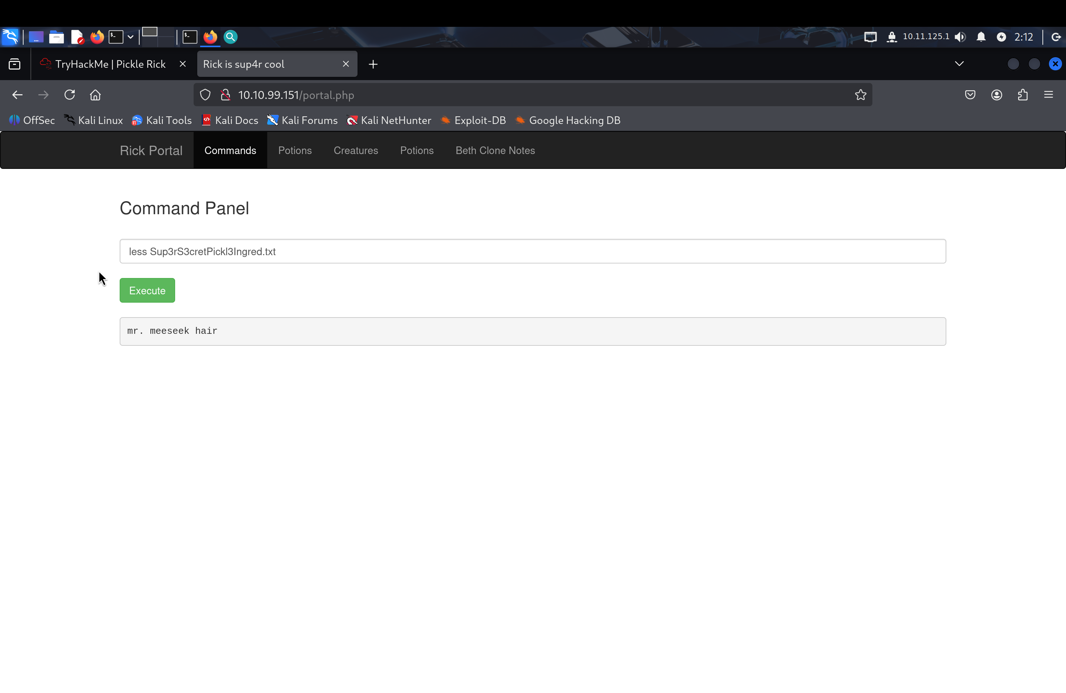Launch the text editor taskbar icon
Image resolution: width=1066 pixels, height=693 pixels.
[77, 37]
